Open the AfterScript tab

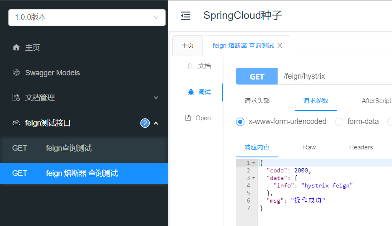[x=376, y=101]
